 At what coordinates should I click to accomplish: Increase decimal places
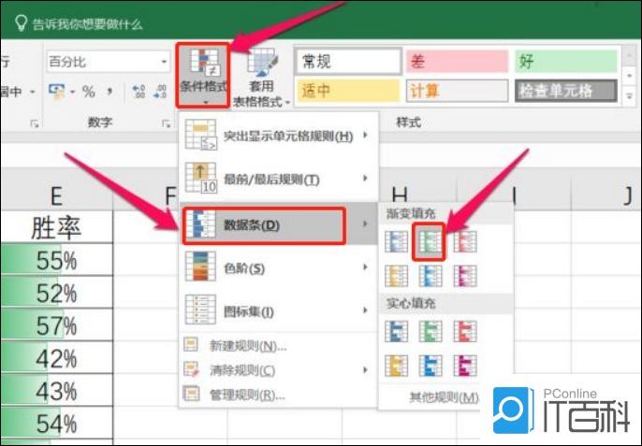coord(139,92)
